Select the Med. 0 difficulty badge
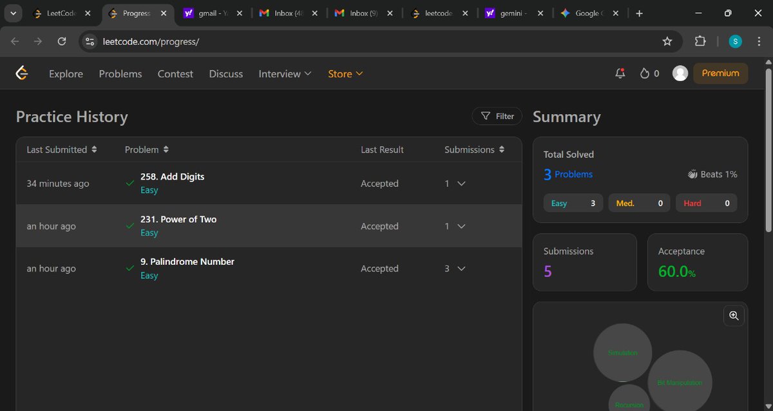 click(x=640, y=203)
